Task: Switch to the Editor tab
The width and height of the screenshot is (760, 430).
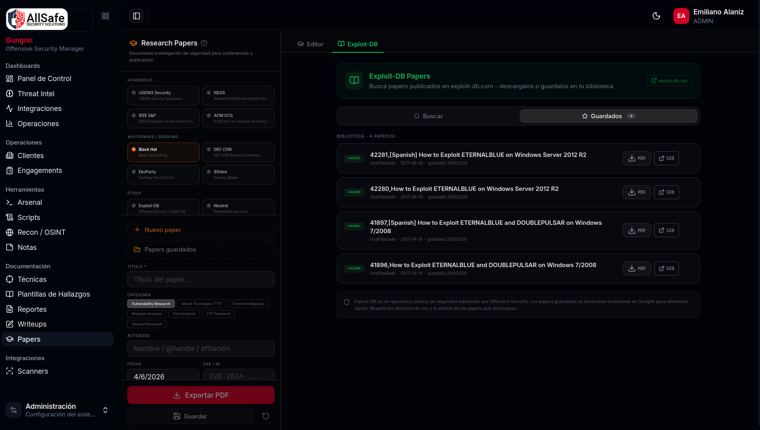Action: pyautogui.click(x=311, y=44)
